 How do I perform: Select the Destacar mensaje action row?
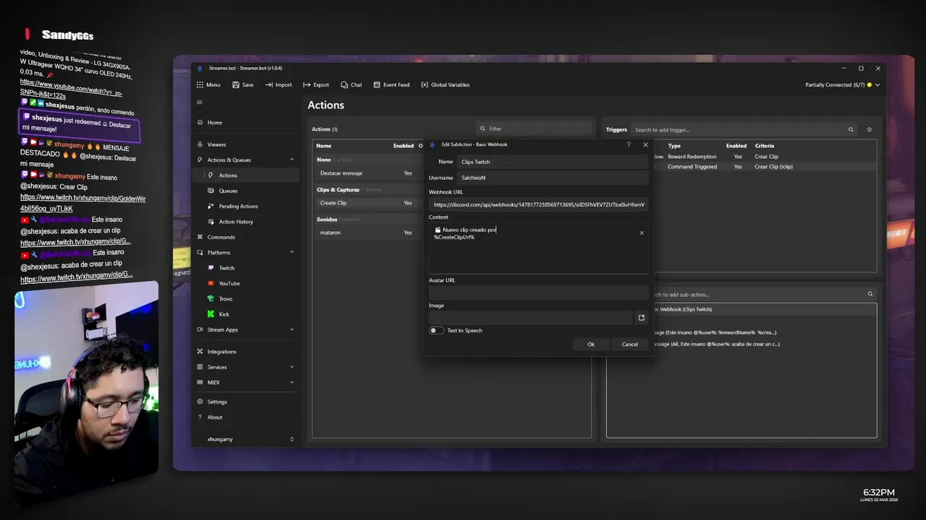369,173
